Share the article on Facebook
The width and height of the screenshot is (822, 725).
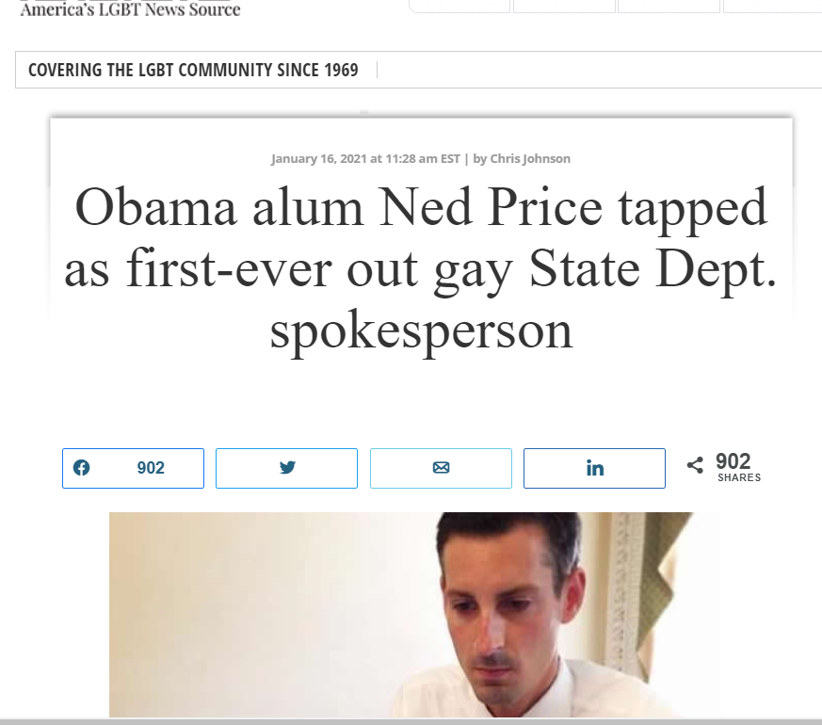[133, 468]
